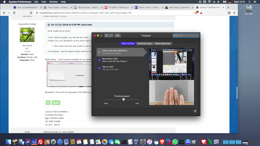Open Terminal from the Dock
The width and height of the screenshot is (260, 146).
point(124,142)
